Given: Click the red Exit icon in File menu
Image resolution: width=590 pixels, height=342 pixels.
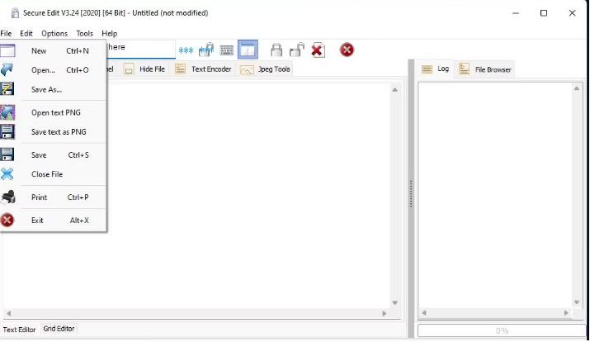Looking at the screenshot, I should coord(7,220).
